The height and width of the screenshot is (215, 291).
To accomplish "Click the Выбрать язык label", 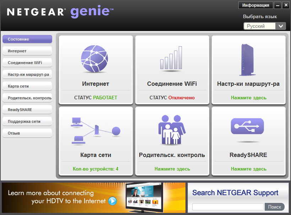I will point(260,17).
